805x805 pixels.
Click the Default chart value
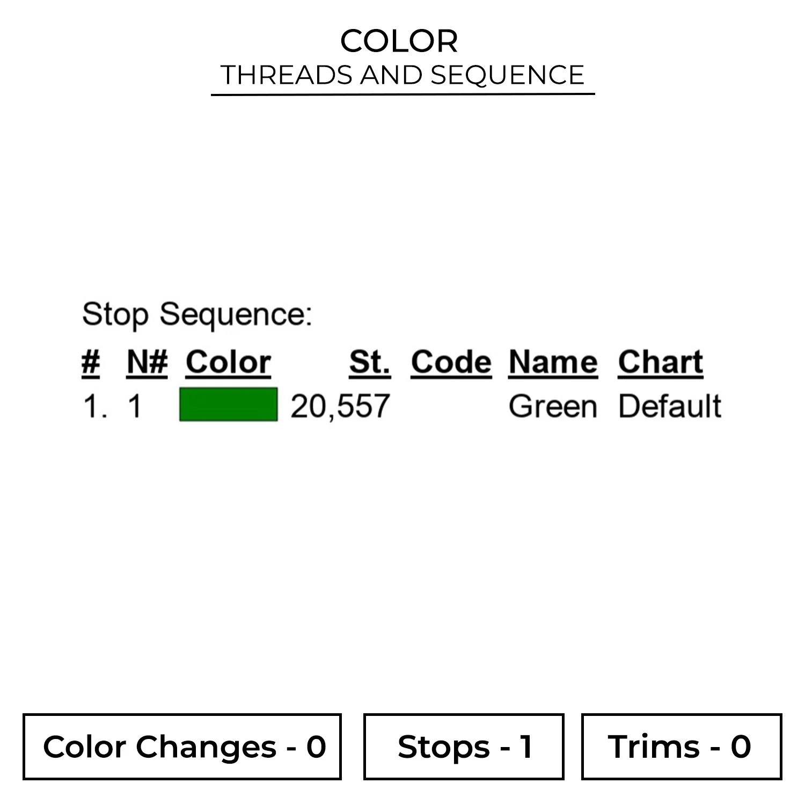(x=670, y=406)
